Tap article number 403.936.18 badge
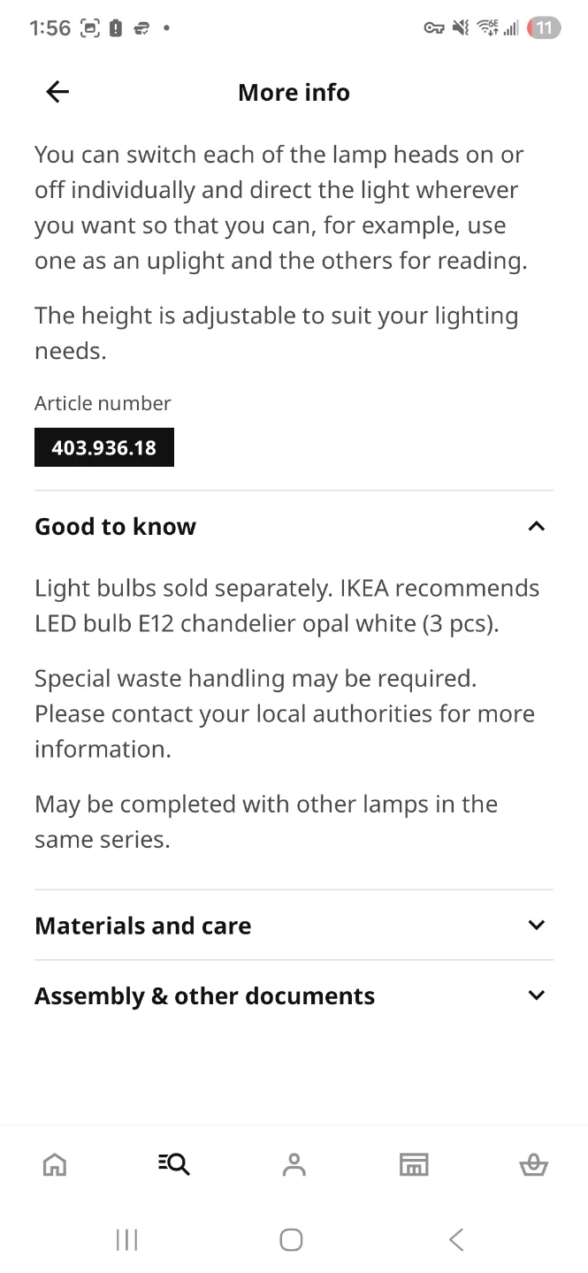This screenshot has height=1273, width=588. click(x=104, y=447)
